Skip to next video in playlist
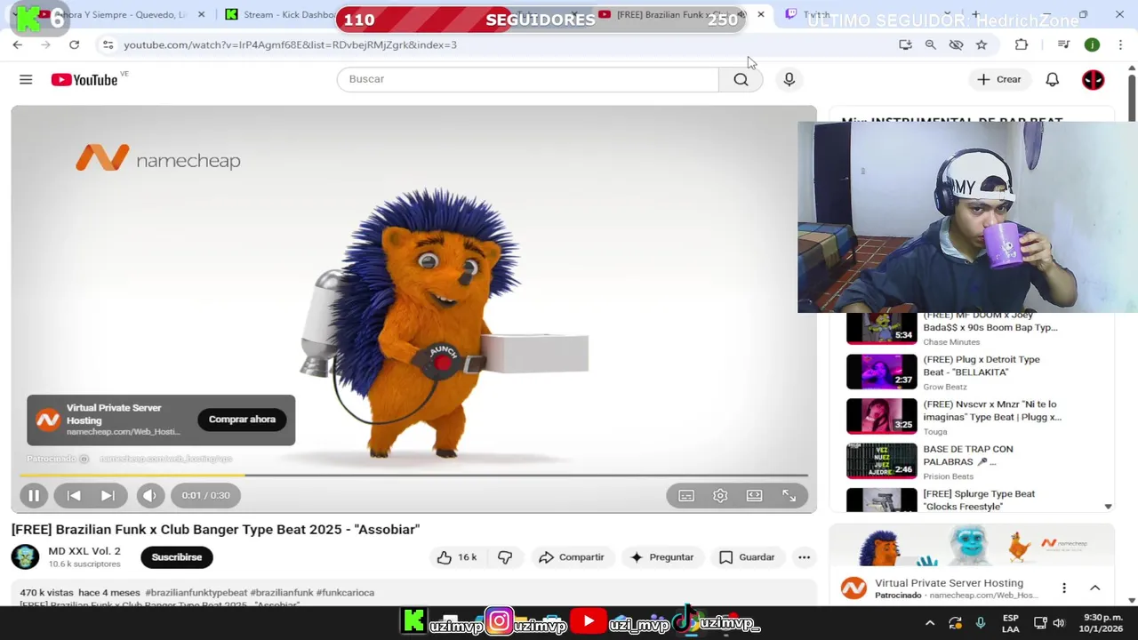 click(108, 495)
